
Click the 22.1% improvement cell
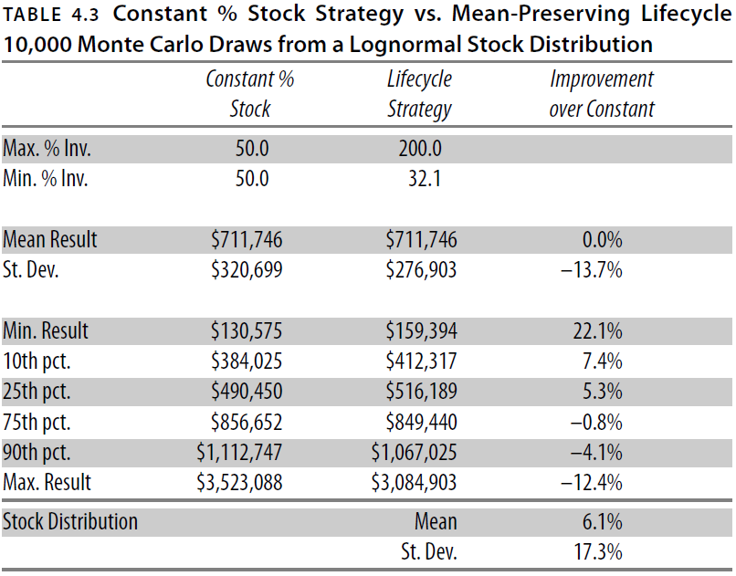tap(600, 331)
